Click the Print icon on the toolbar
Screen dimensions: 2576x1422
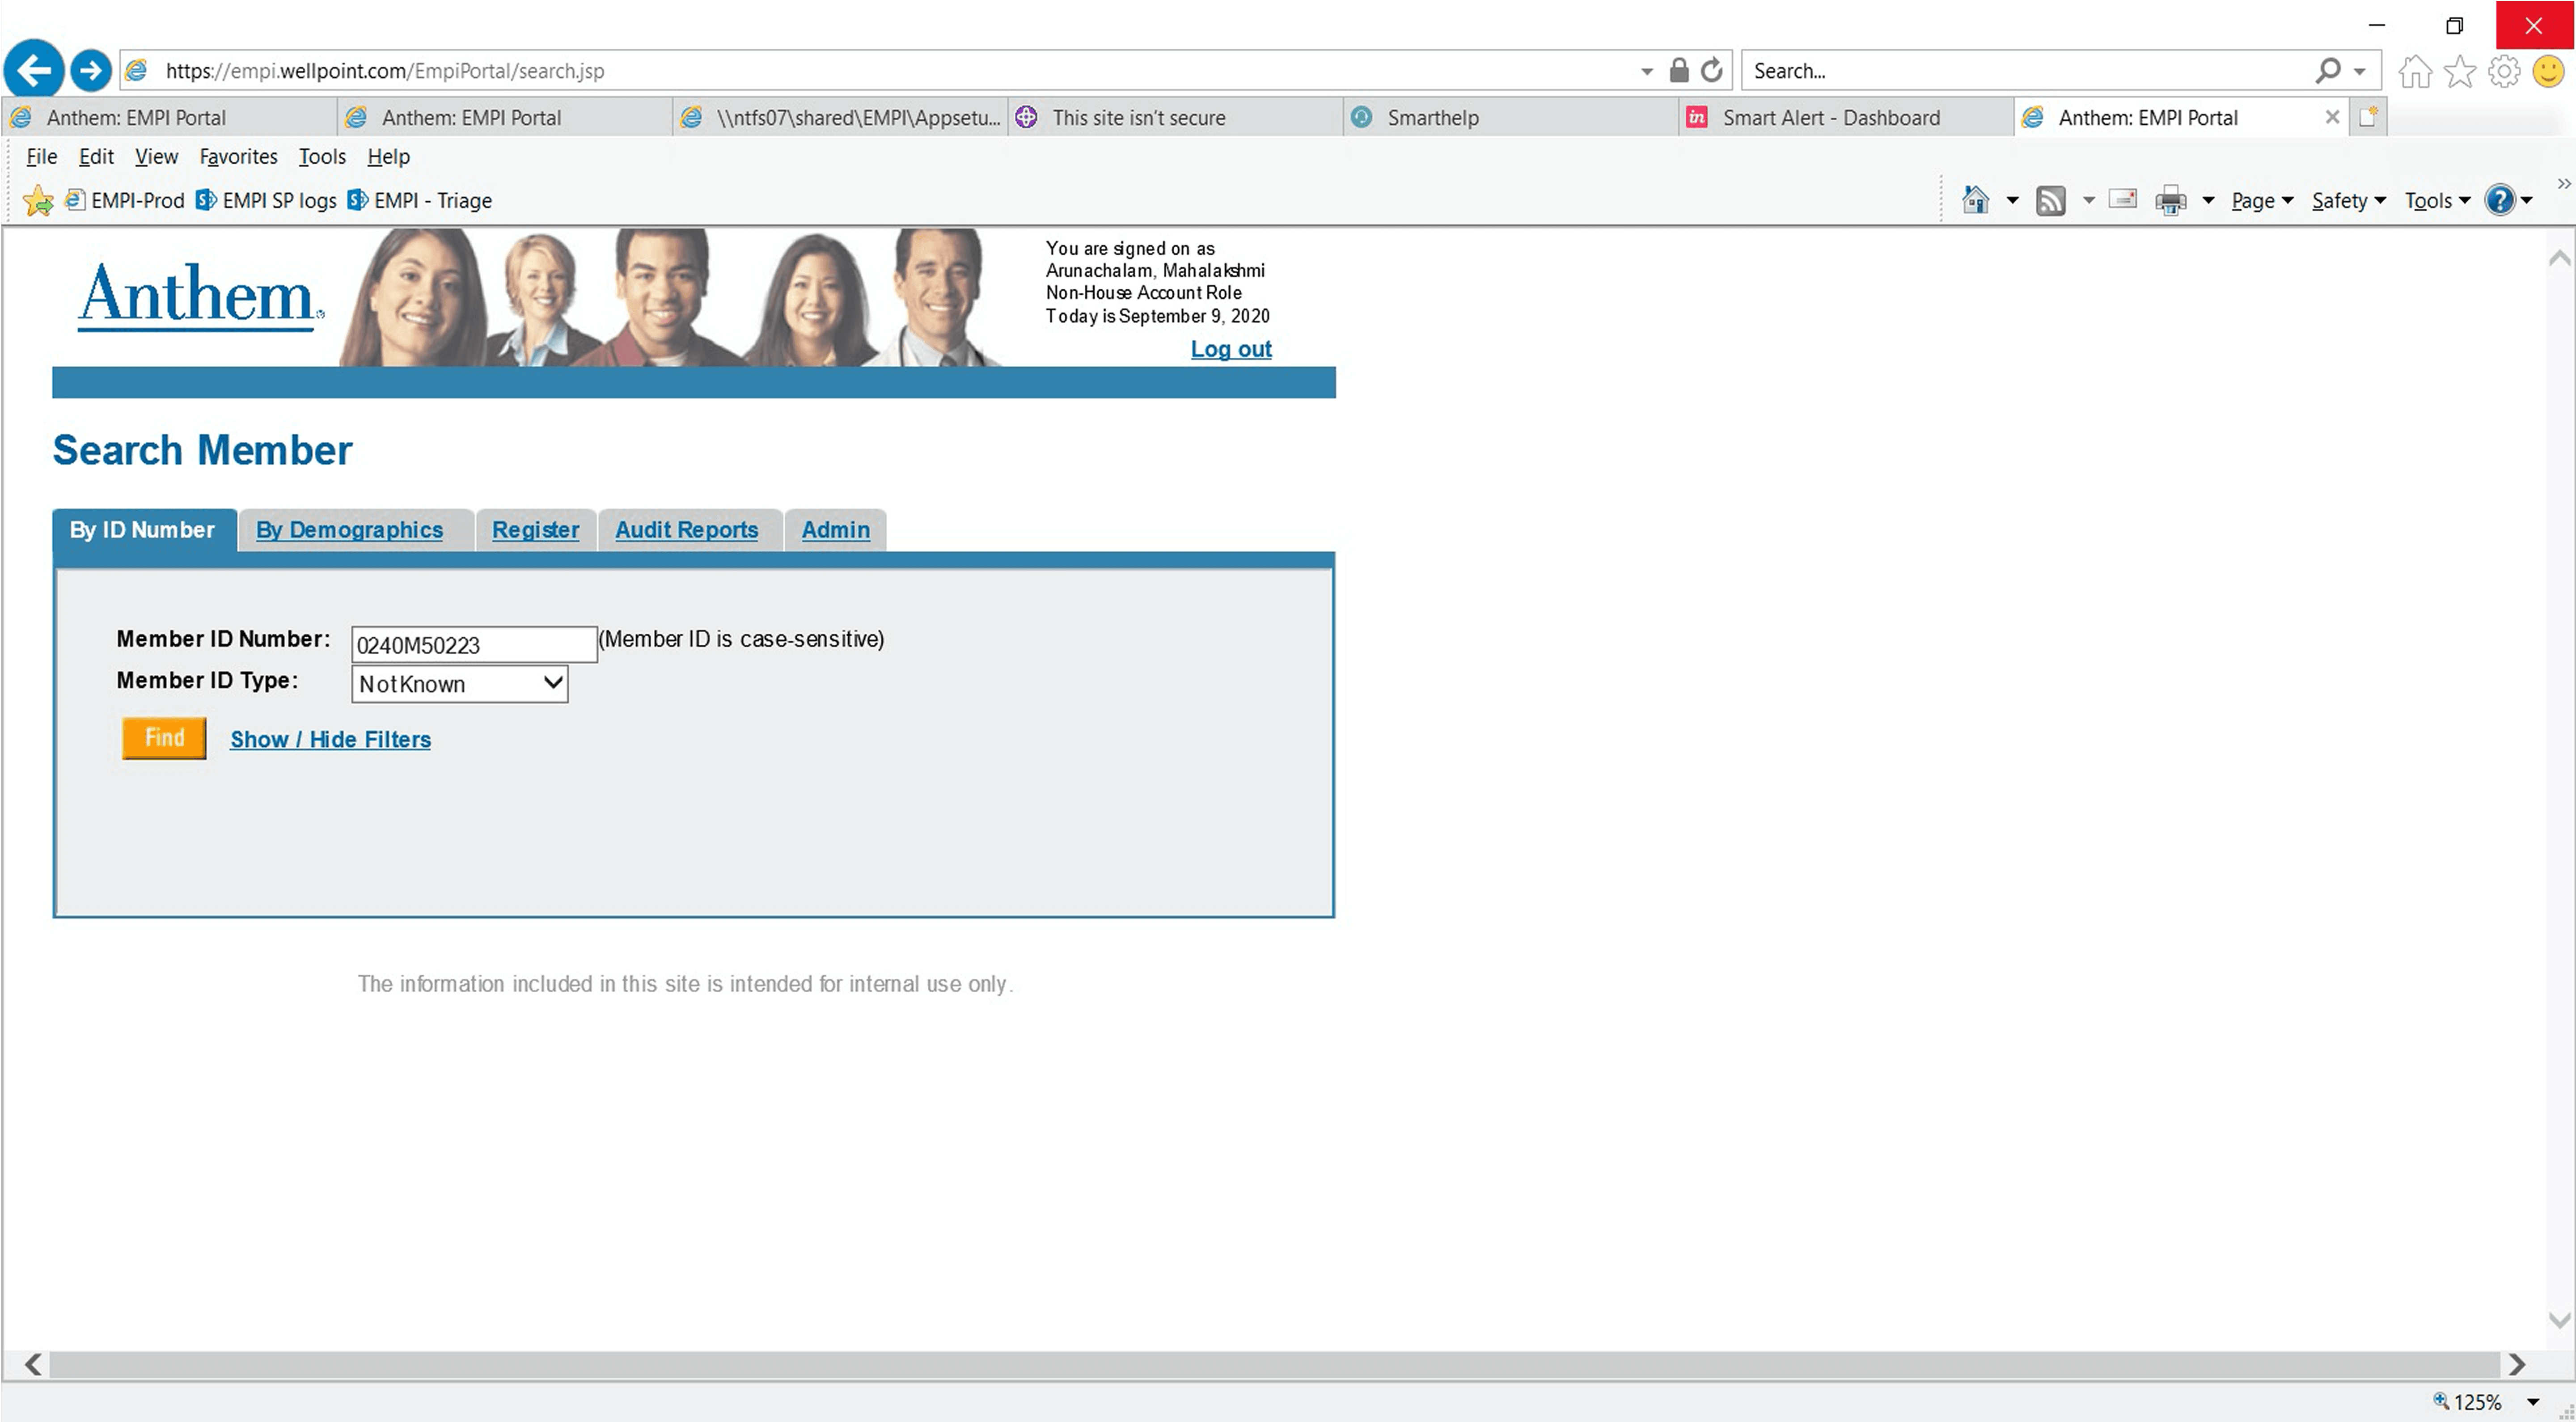coord(2170,200)
